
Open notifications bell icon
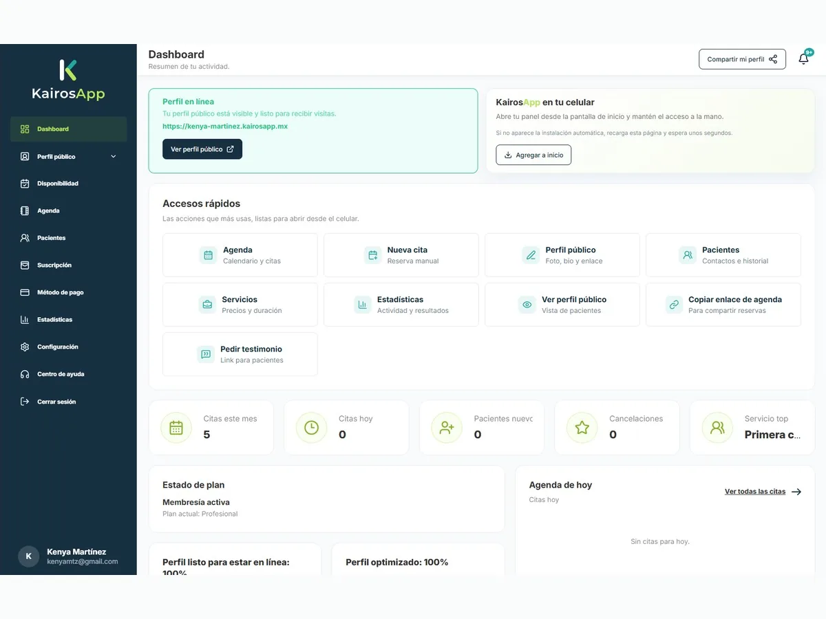tap(803, 59)
